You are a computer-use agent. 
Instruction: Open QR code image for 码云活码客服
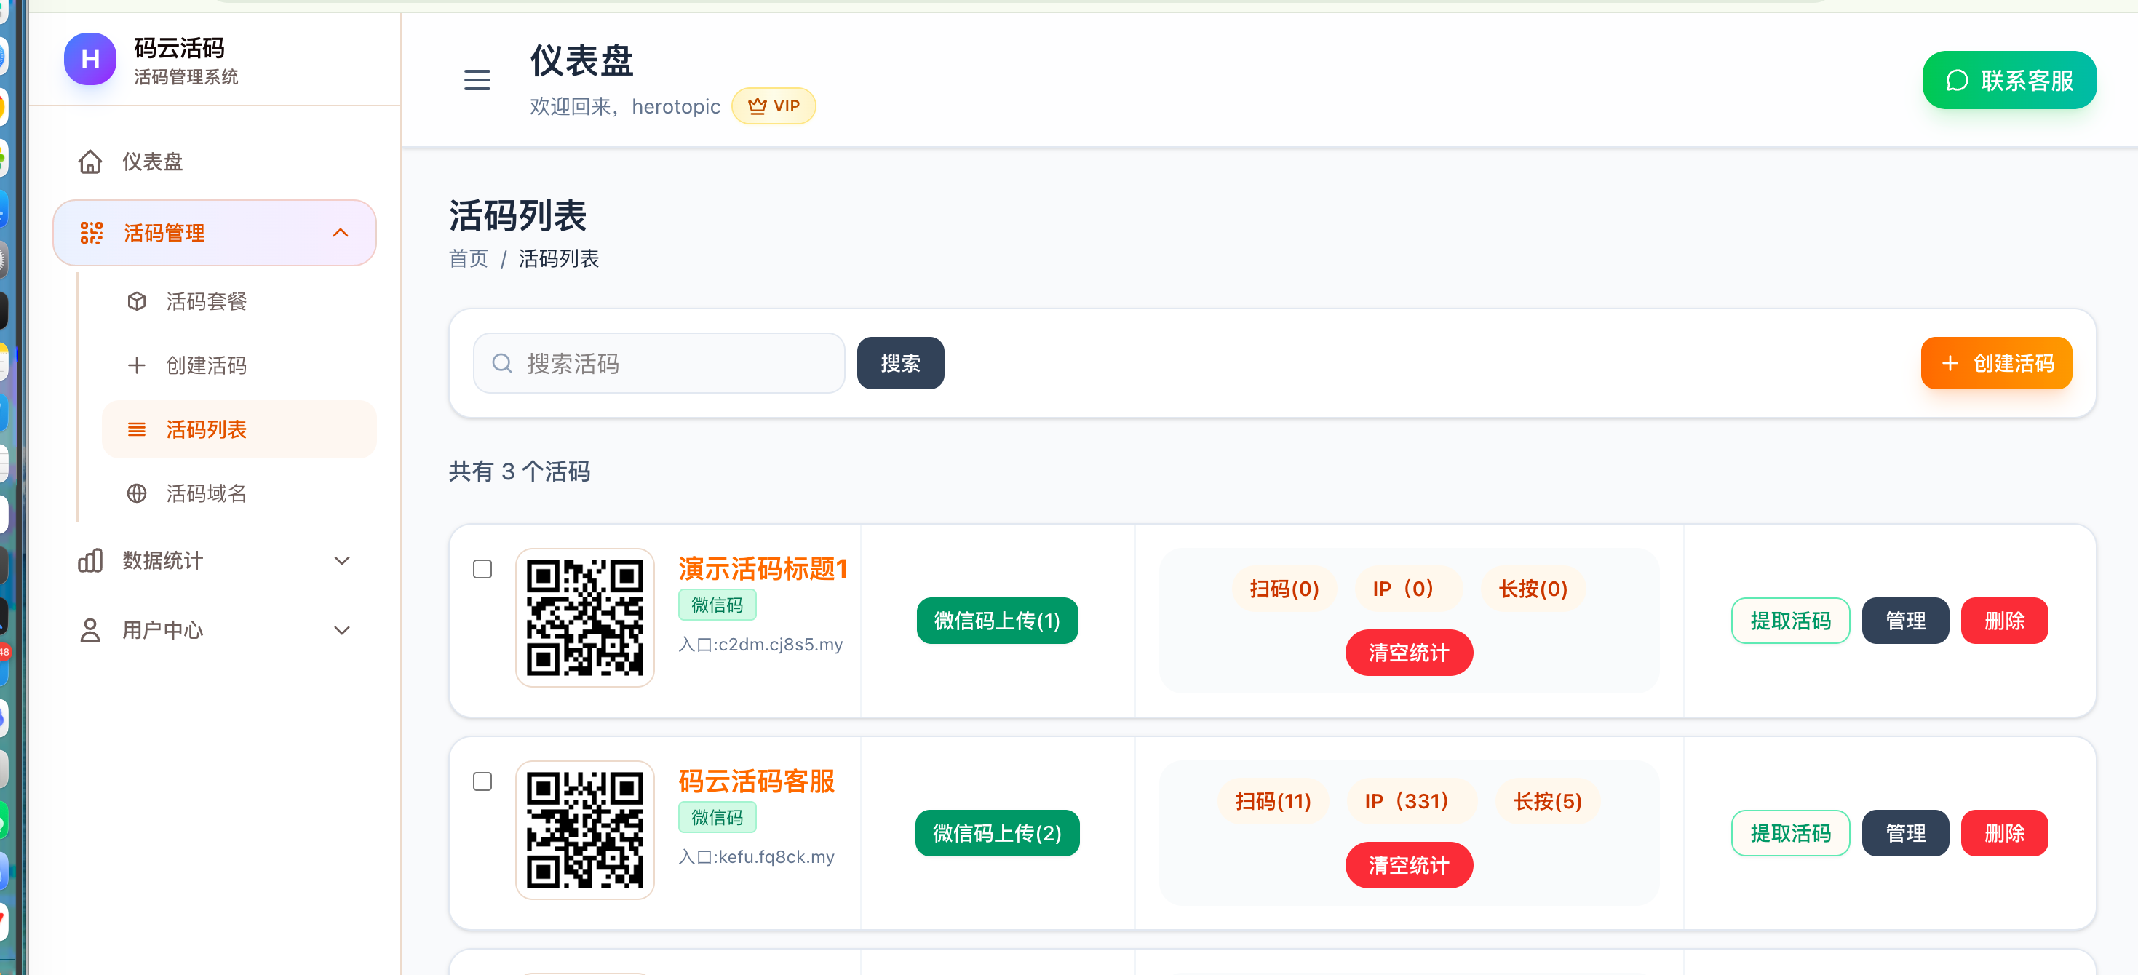(x=584, y=829)
